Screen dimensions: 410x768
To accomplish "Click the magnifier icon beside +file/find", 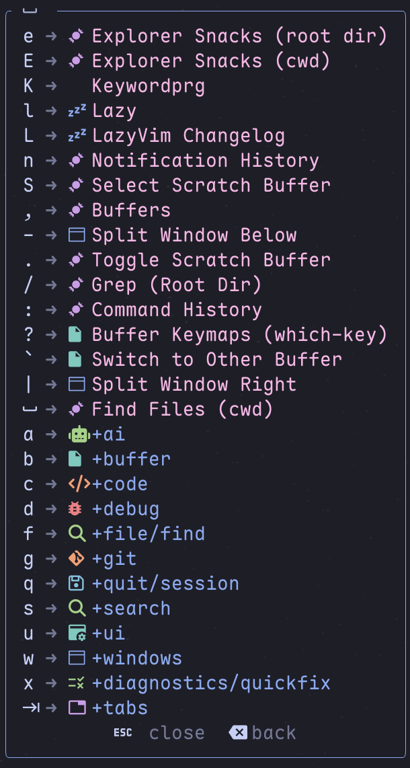I will (x=78, y=534).
